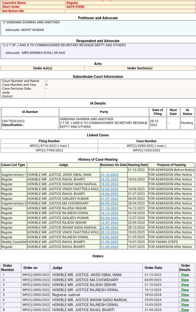Open the 16-12-2023 business date link
Screen dimensions: 196x312
point(109,213)
